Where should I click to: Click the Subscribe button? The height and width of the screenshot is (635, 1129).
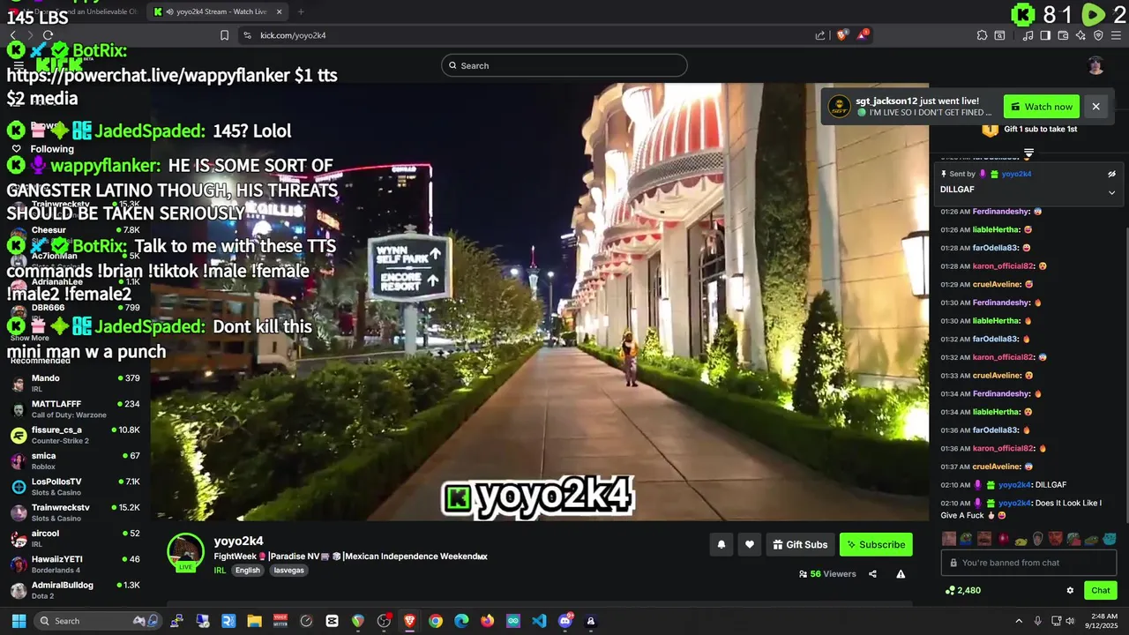tap(876, 544)
